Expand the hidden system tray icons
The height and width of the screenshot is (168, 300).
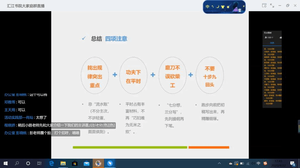219,163
